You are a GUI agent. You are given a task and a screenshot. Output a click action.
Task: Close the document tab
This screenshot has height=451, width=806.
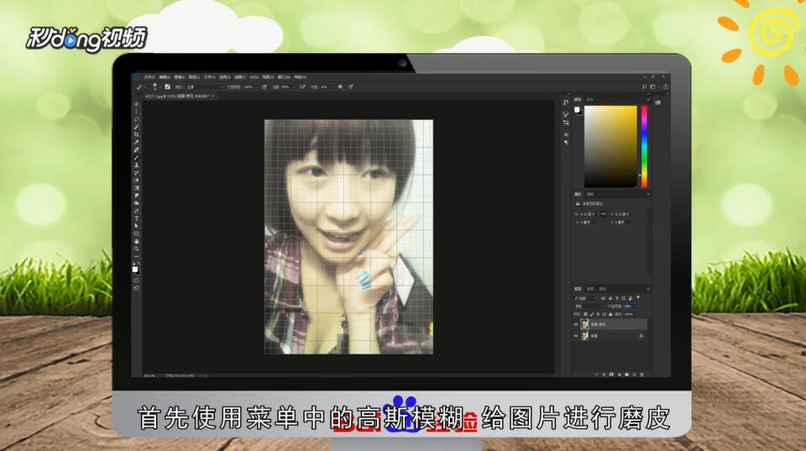point(213,97)
